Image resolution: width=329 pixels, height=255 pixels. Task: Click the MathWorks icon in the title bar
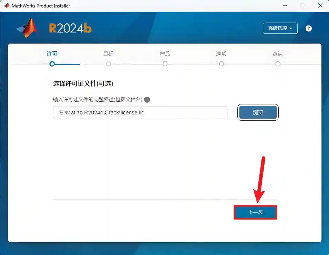click(x=7, y=6)
